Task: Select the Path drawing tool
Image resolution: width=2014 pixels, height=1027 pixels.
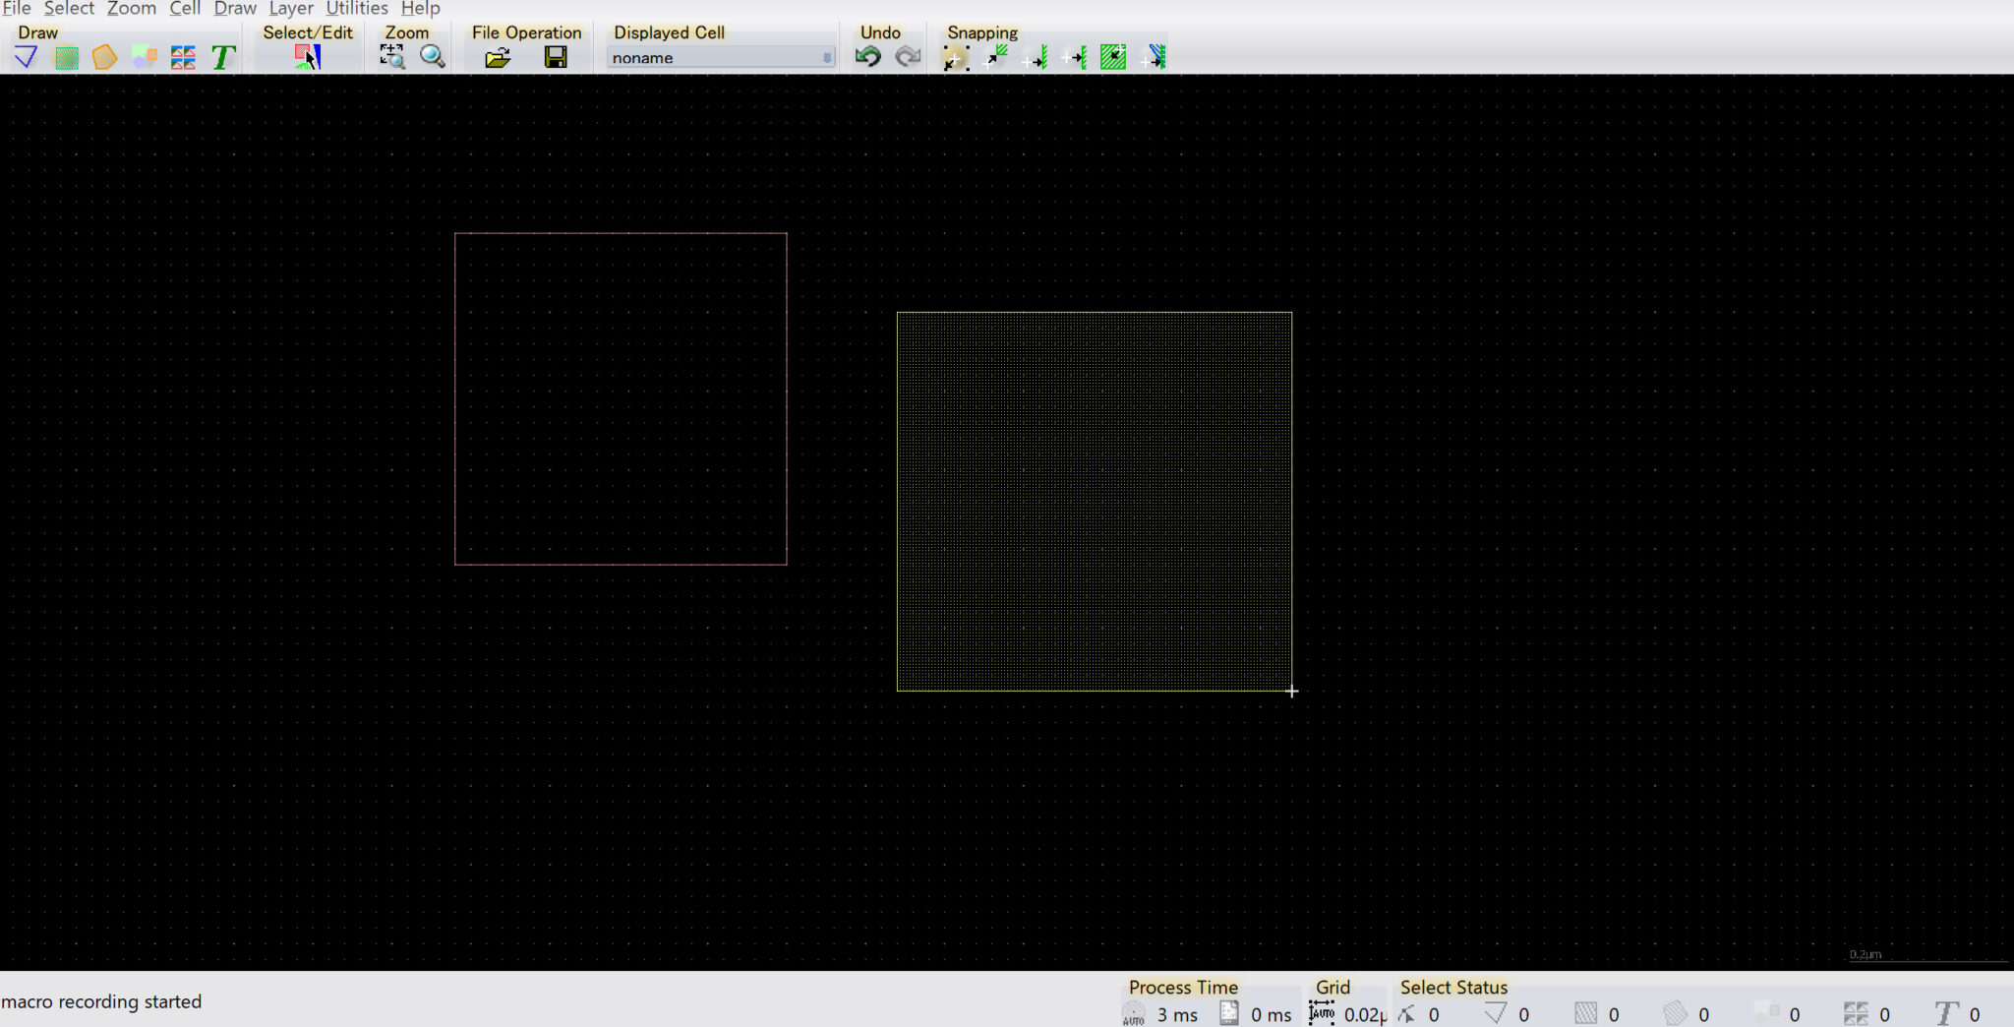Action: pos(27,58)
